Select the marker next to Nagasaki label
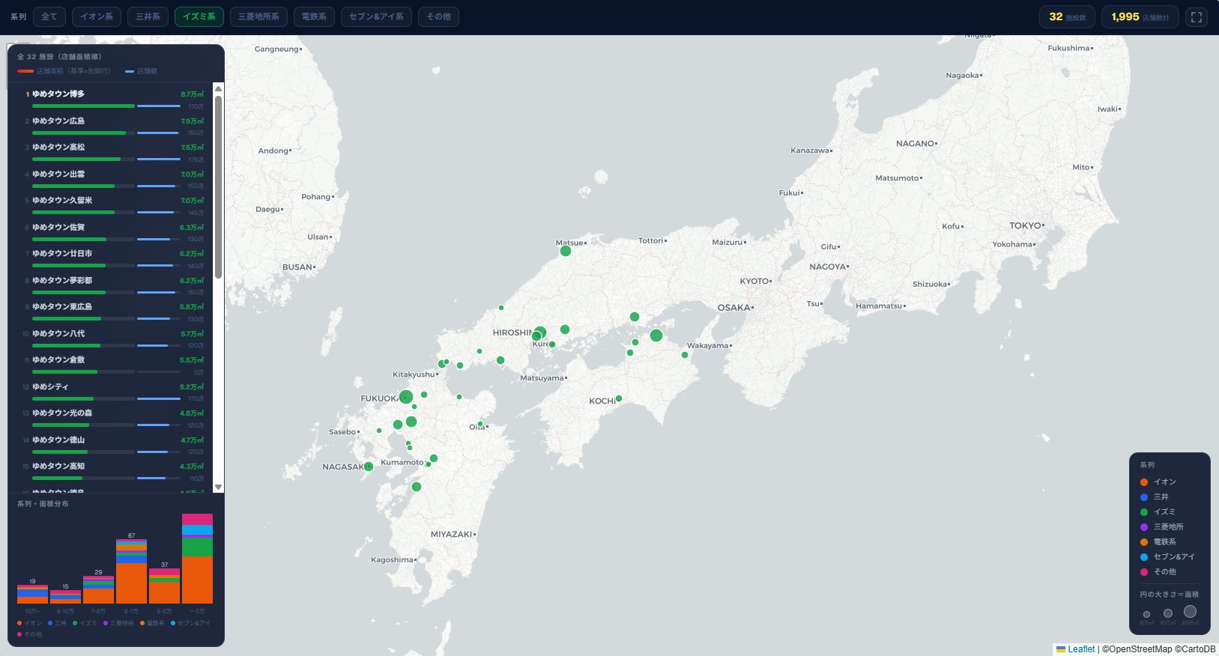Viewport: 1219px width, 656px height. [x=369, y=467]
